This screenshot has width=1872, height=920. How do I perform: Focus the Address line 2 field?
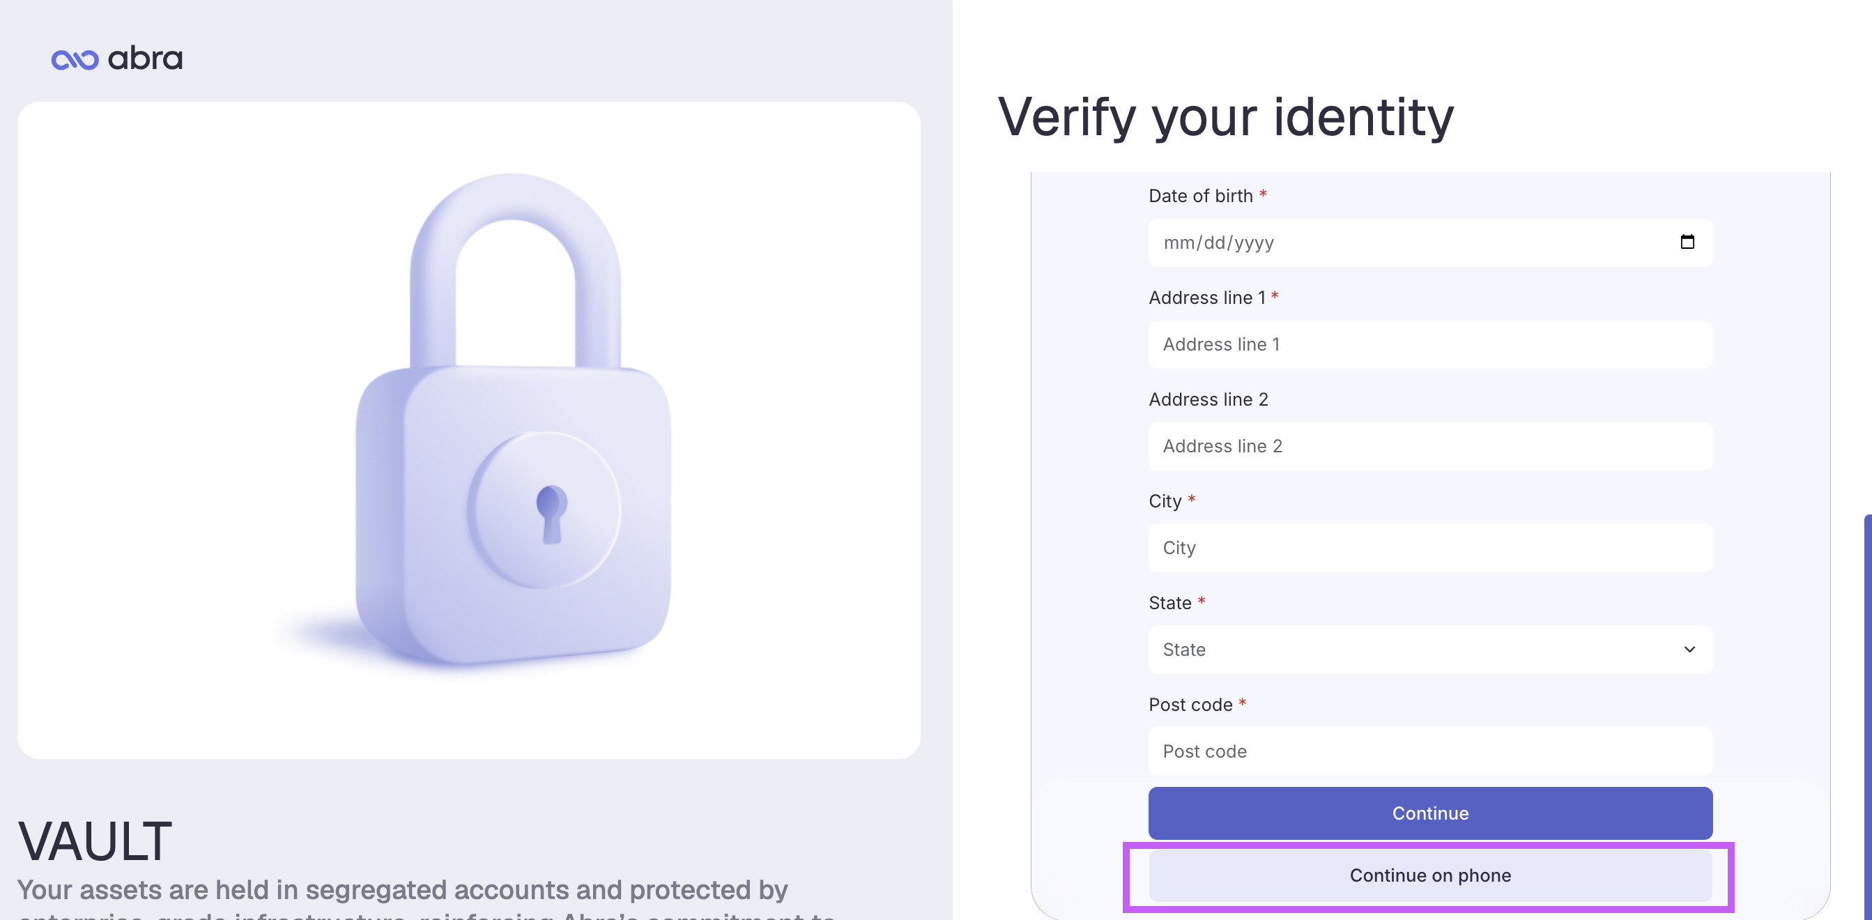pos(1429,445)
